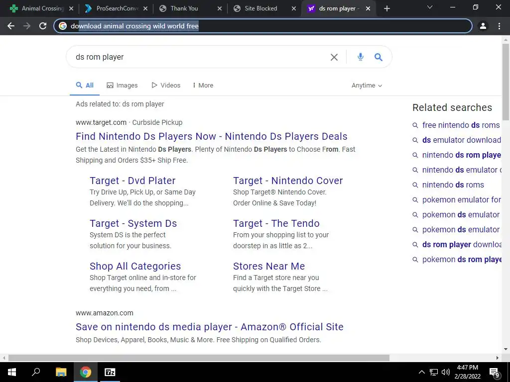Image resolution: width=510 pixels, height=382 pixels.
Task: Open the 'Stores Near Me' link
Action: pos(269,267)
